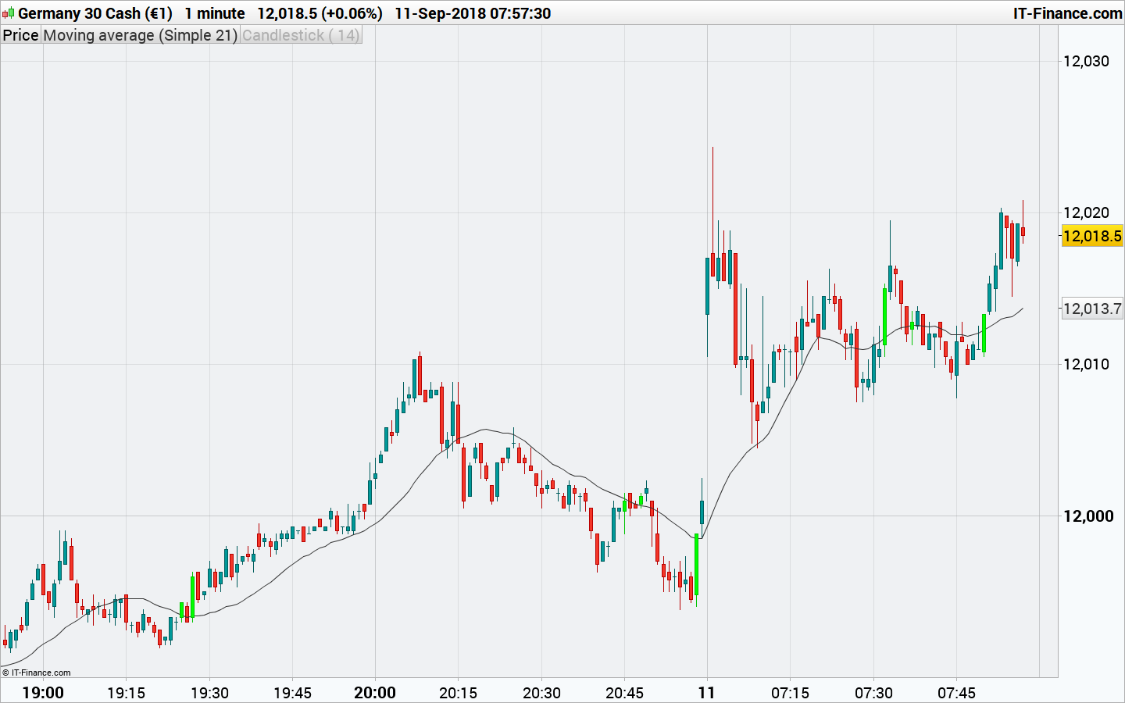
Task: Click the 20:15 time axis label
Action: click(458, 693)
